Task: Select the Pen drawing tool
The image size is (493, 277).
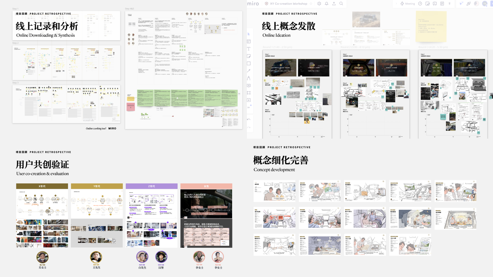Action: pyautogui.click(x=249, y=78)
